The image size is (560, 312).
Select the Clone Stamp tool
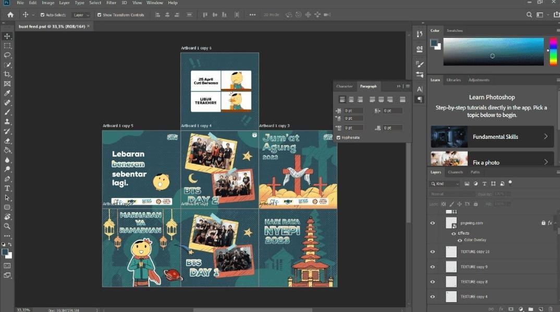tap(7, 122)
